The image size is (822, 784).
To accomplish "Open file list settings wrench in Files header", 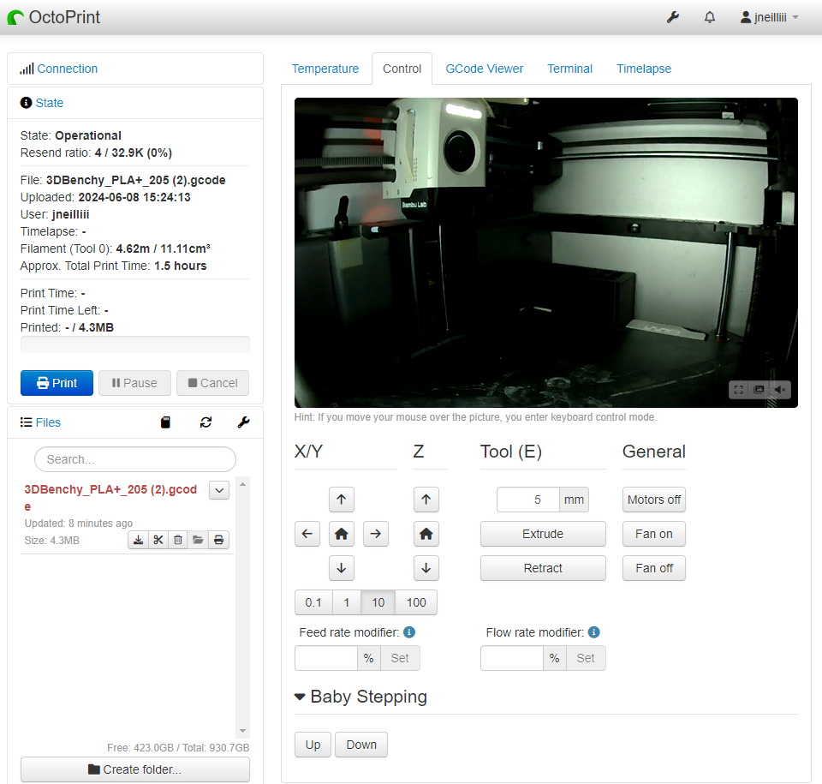I will 243,422.
